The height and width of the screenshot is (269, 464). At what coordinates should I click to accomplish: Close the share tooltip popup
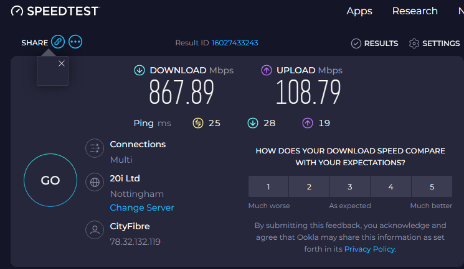click(x=62, y=63)
